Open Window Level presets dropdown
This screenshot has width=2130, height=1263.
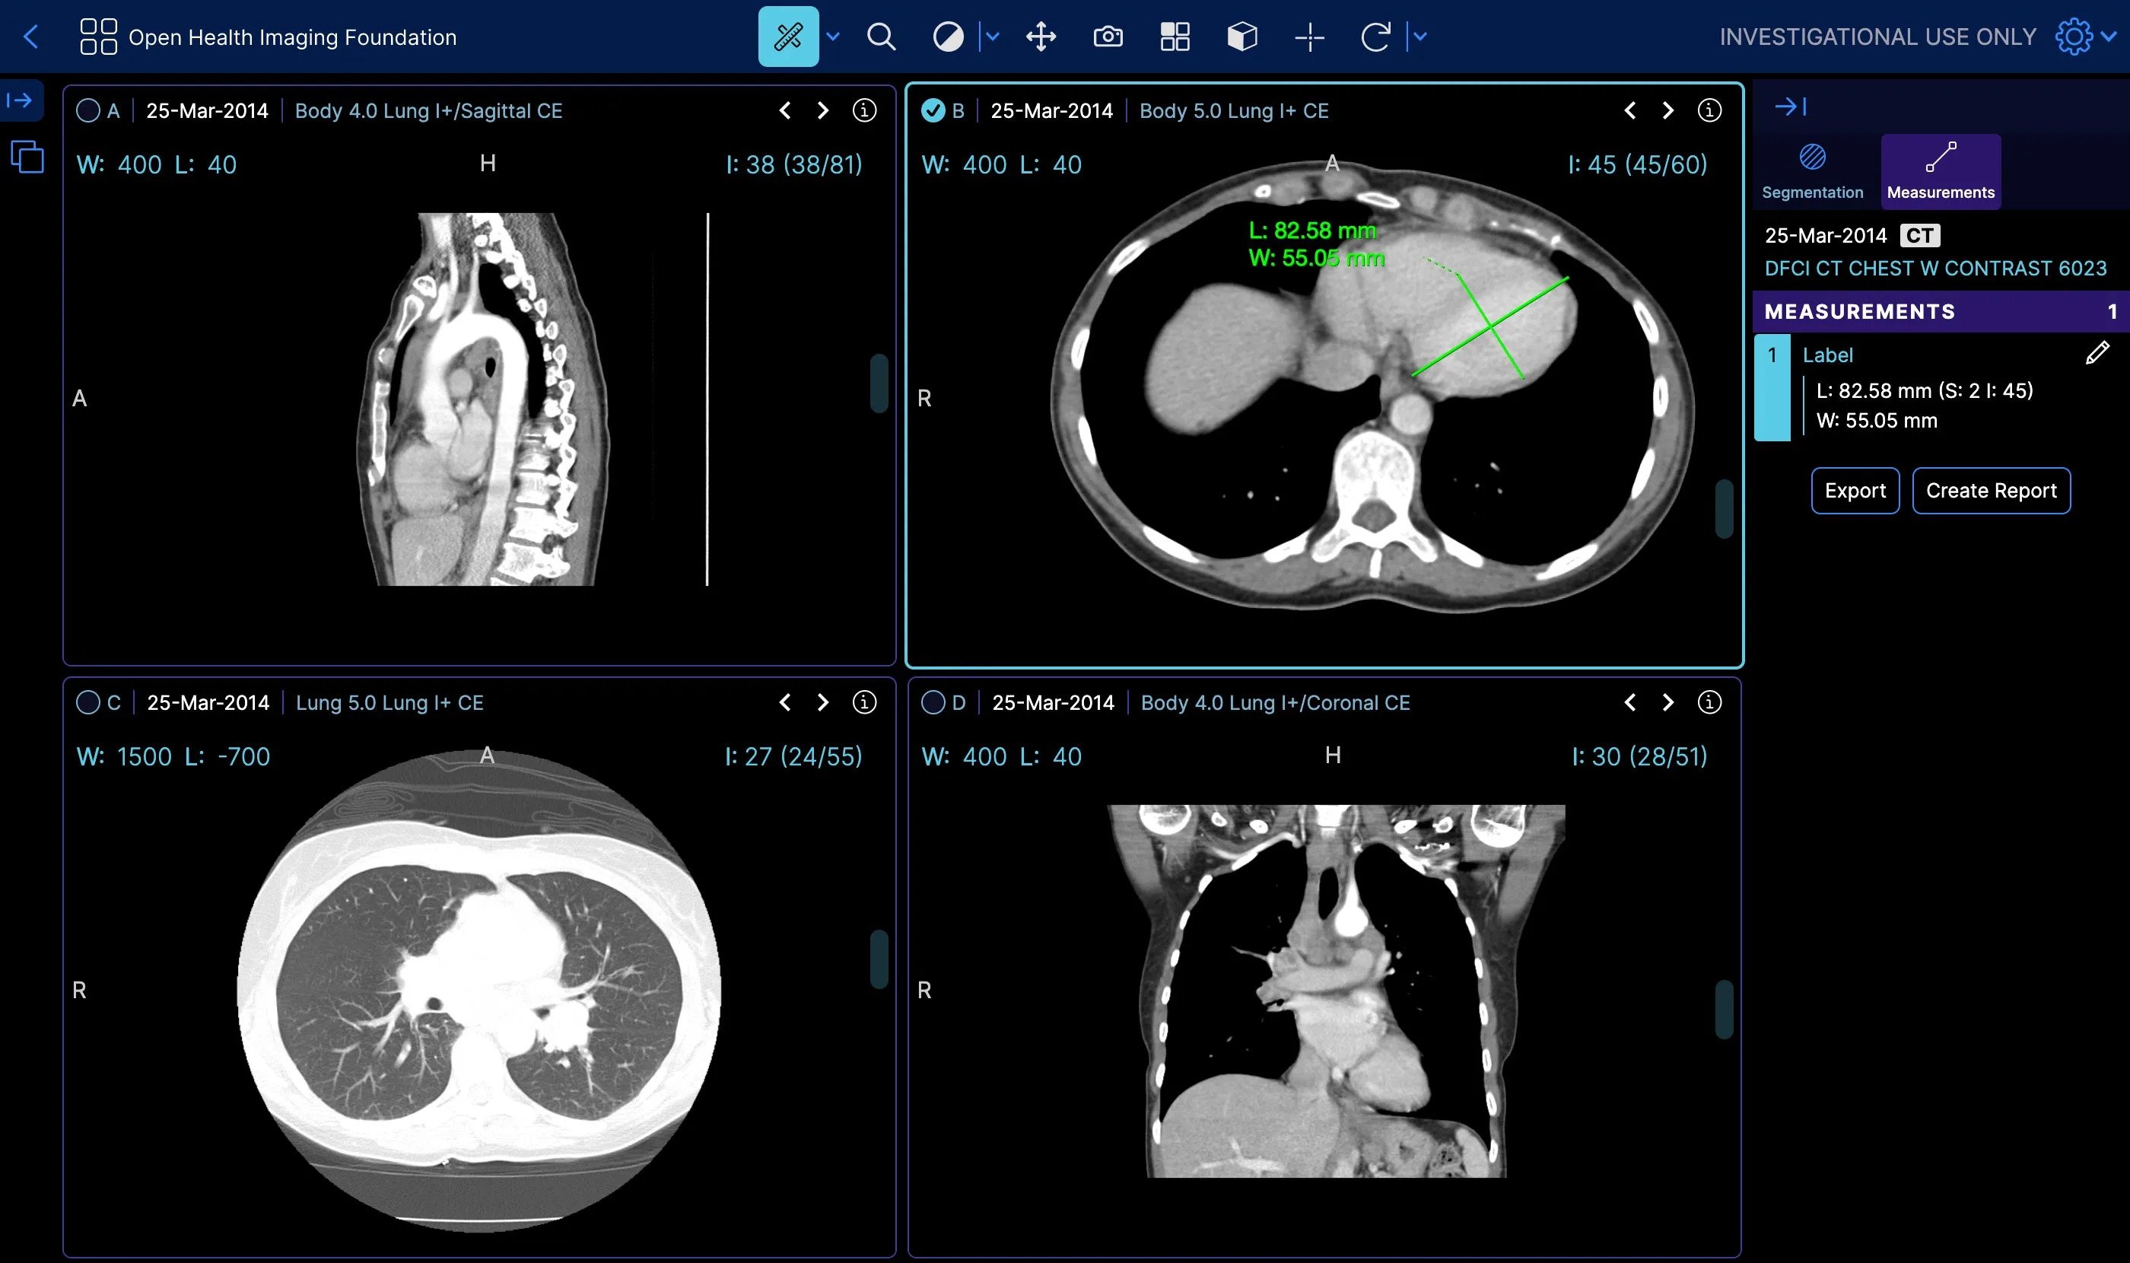coord(992,37)
